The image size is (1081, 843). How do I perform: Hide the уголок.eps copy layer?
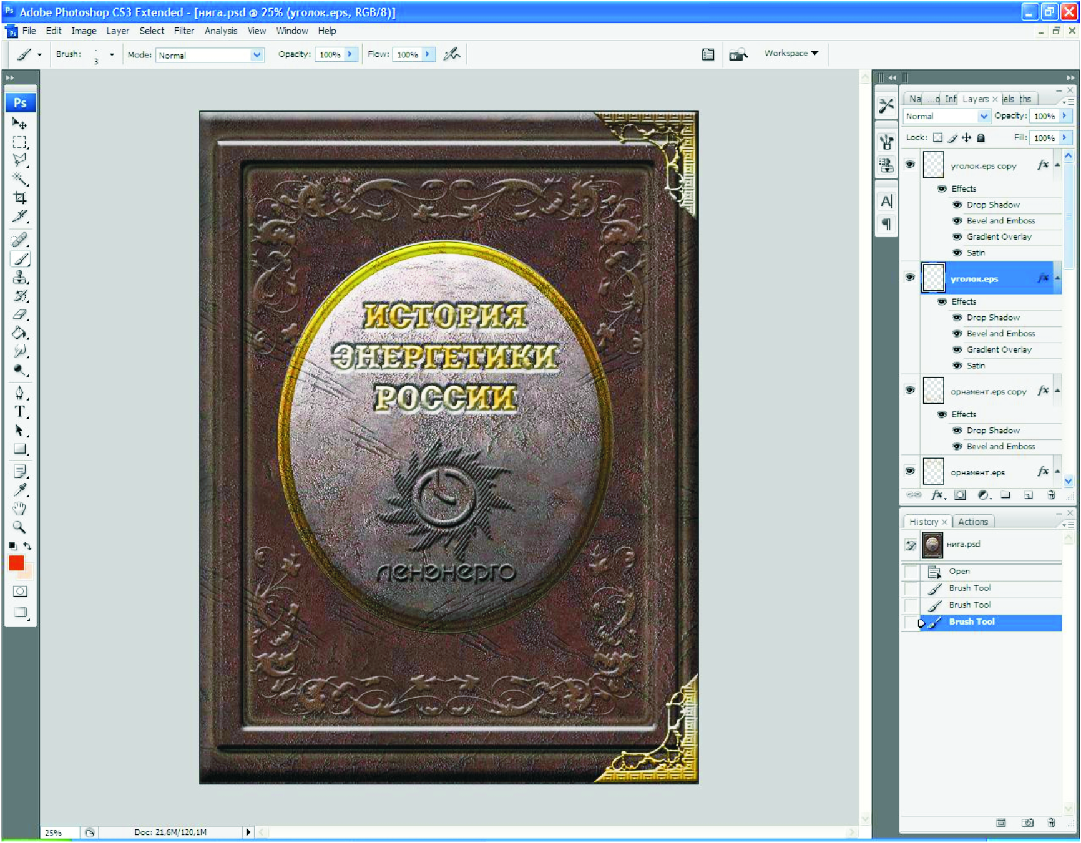coord(910,165)
